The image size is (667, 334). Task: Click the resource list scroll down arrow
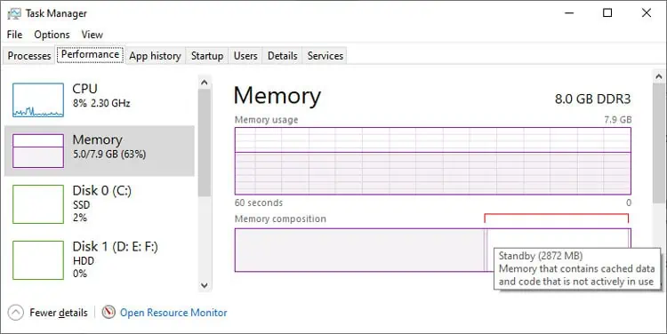click(205, 285)
